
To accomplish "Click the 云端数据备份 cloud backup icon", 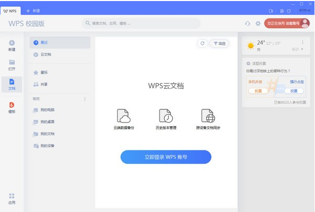I will 124,116.
